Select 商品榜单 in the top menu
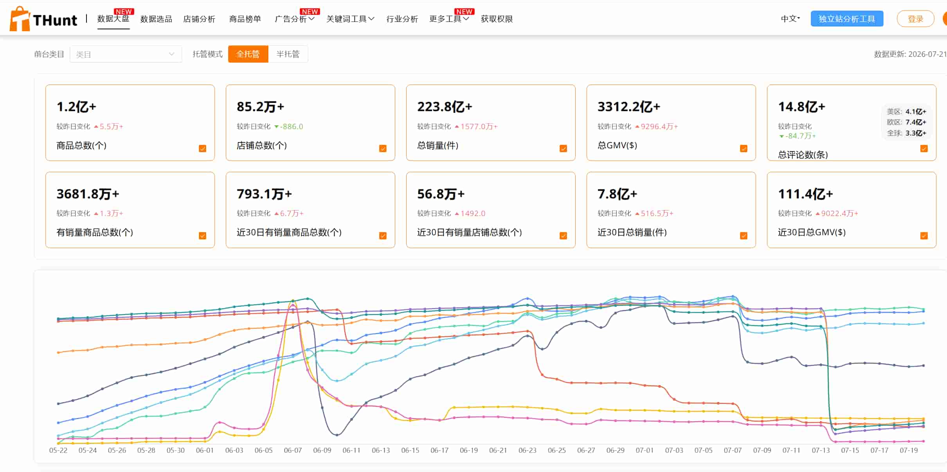The image size is (947, 472). point(245,19)
